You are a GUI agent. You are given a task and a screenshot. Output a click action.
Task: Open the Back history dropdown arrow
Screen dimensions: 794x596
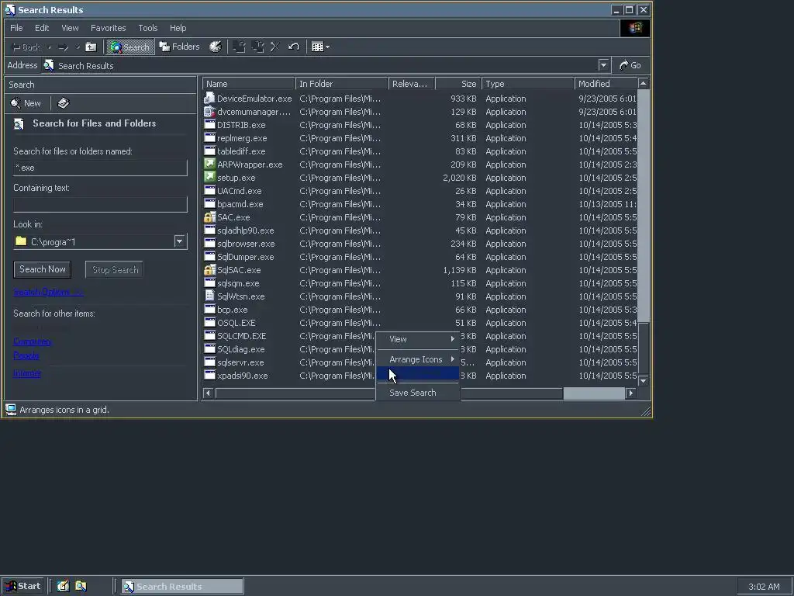(x=50, y=47)
